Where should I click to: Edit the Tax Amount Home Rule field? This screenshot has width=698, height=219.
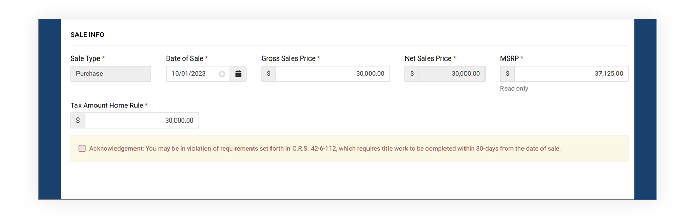coord(141,121)
